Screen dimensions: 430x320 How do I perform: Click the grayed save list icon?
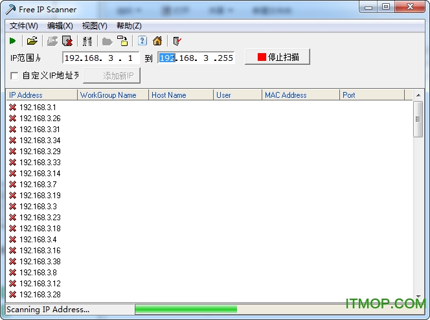(x=52, y=41)
